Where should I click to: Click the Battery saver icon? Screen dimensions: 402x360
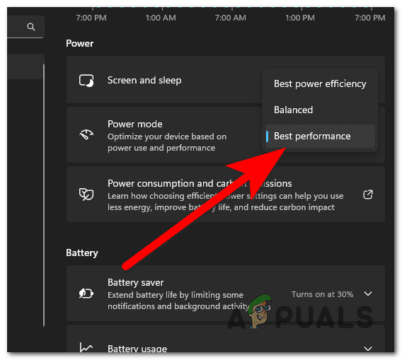(86, 293)
